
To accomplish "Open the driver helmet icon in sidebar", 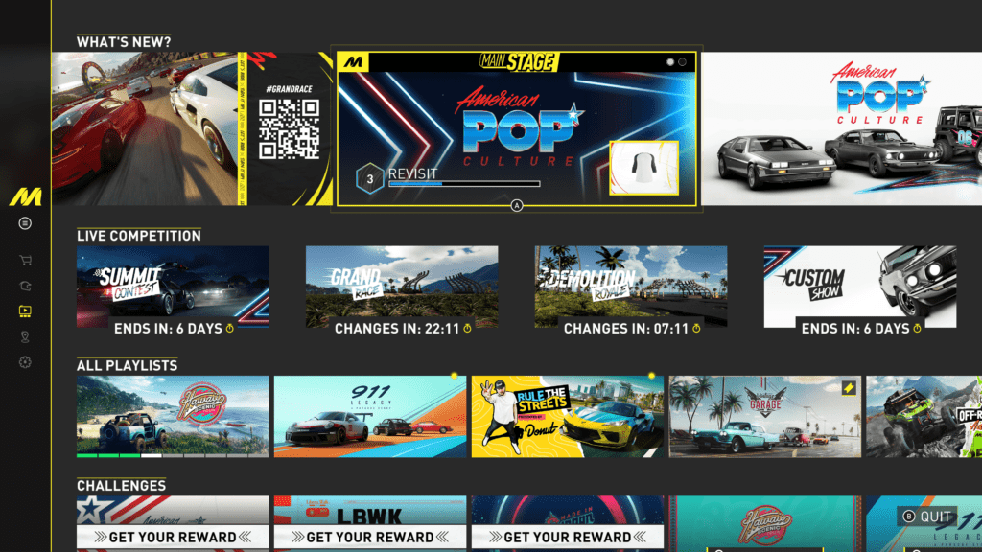I will pos(25,286).
